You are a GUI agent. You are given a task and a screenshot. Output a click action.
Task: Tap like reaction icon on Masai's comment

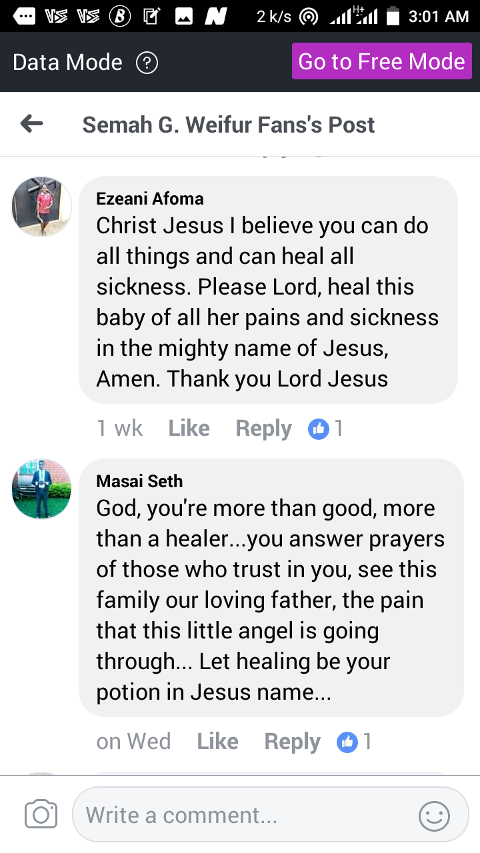[347, 742]
